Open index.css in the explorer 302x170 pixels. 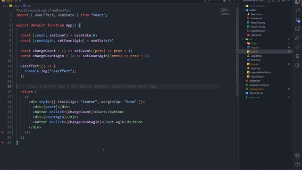(x=256, y=60)
